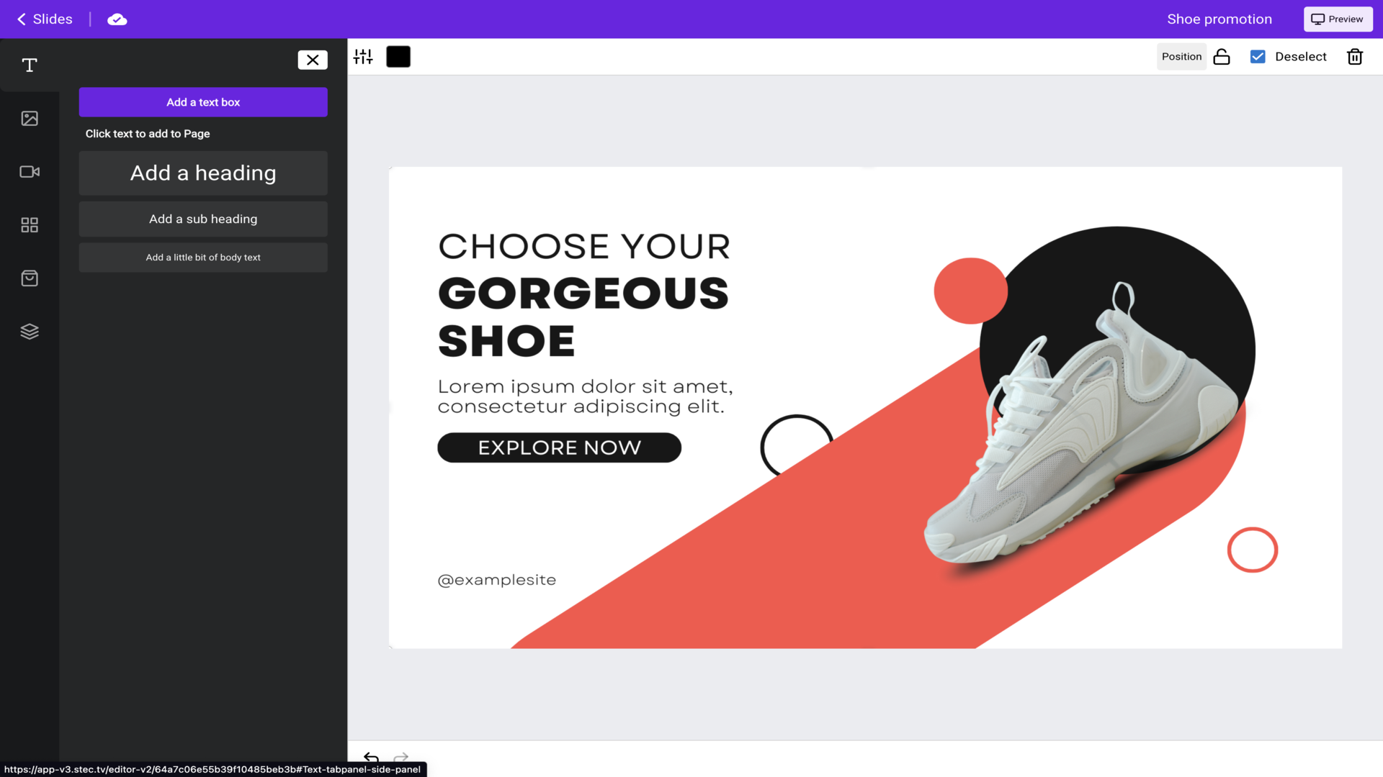Click the cloud saved status icon
The image size is (1383, 777).
pos(117,19)
